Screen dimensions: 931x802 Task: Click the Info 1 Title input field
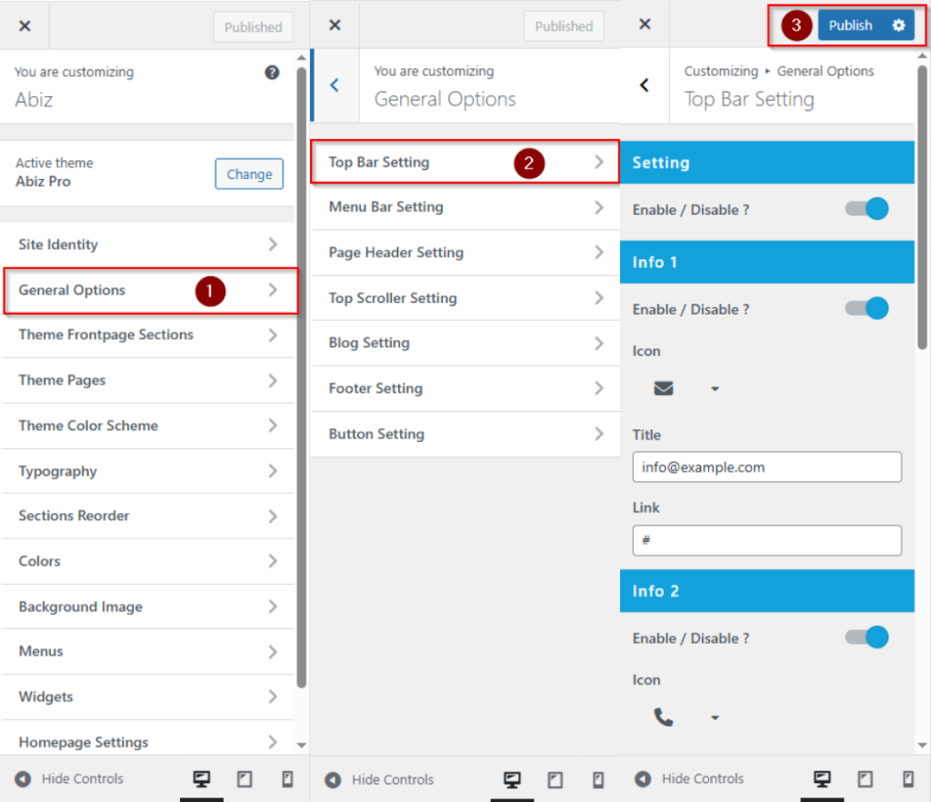click(x=766, y=467)
